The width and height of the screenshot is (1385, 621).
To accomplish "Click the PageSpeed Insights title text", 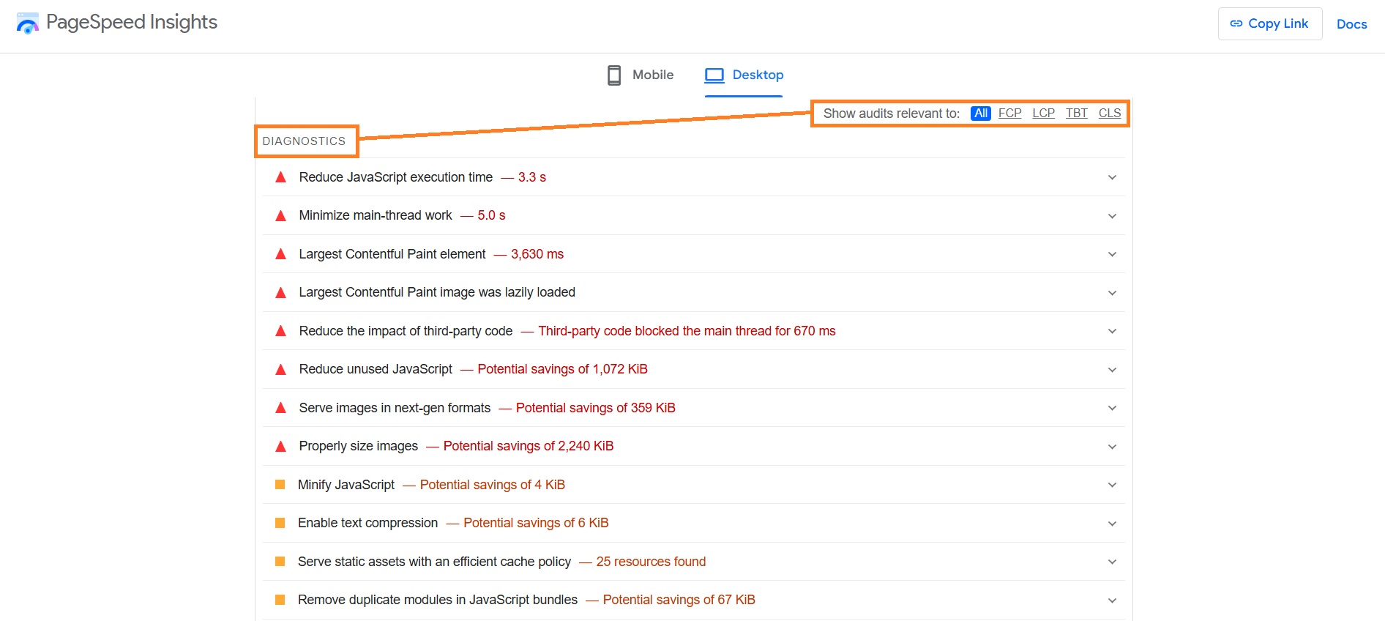I will 132,22.
